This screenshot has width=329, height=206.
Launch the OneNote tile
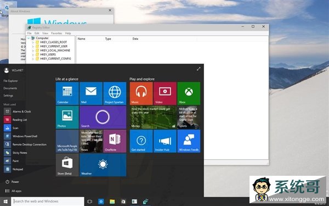(115, 141)
